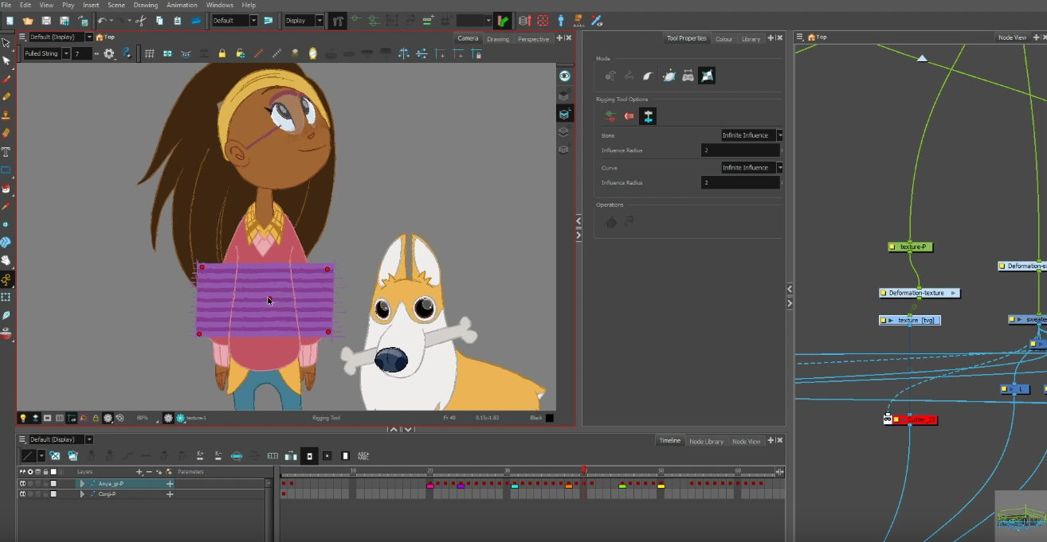This screenshot has height=542, width=1047.
Task: Expand the Corgi-P layer
Action: [82, 494]
